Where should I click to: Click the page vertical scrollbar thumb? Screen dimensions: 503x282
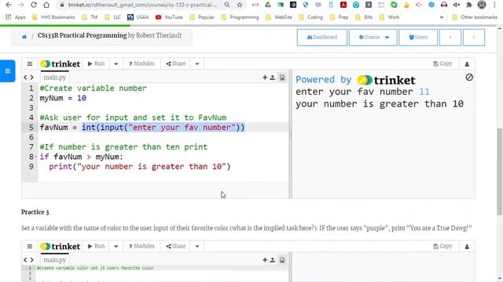point(500,172)
